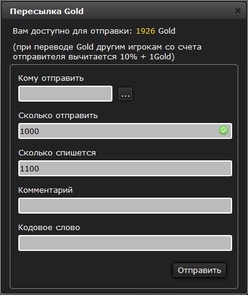The image size is (248, 295).
Task: Focus the Кодовое слово input field
Action: 125,243
